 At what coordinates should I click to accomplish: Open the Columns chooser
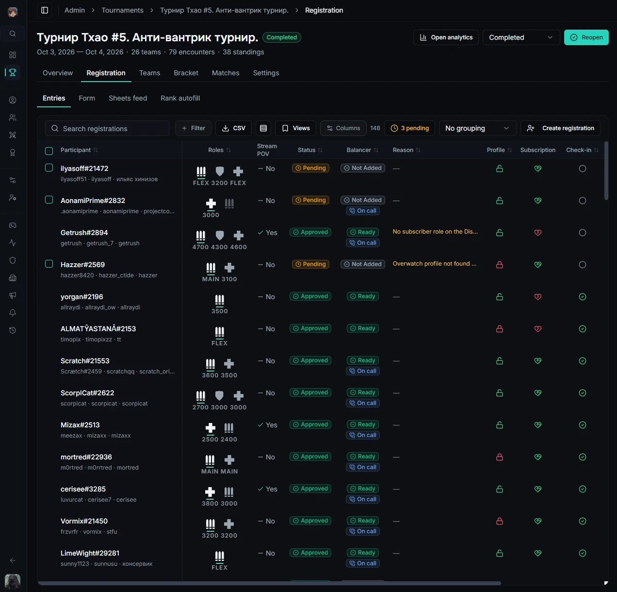pyautogui.click(x=343, y=128)
